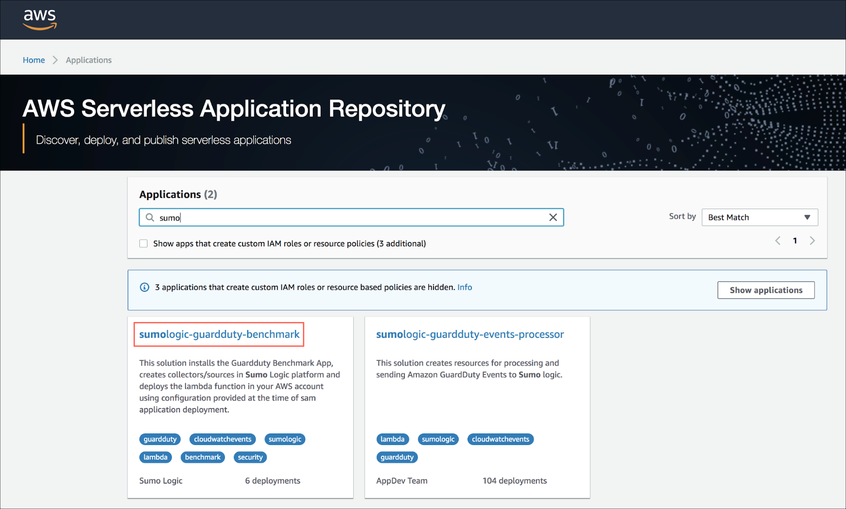Go to previous results page arrow
Image resolution: width=846 pixels, height=509 pixels.
778,241
